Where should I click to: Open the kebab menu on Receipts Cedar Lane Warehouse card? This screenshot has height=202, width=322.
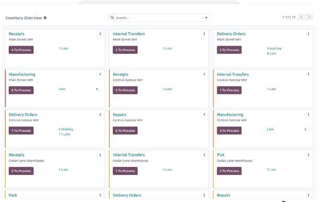pyautogui.click(x=100, y=155)
